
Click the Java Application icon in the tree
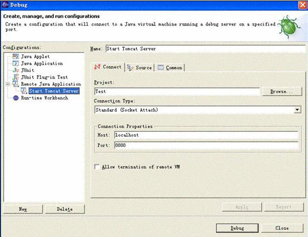(x=16, y=63)
